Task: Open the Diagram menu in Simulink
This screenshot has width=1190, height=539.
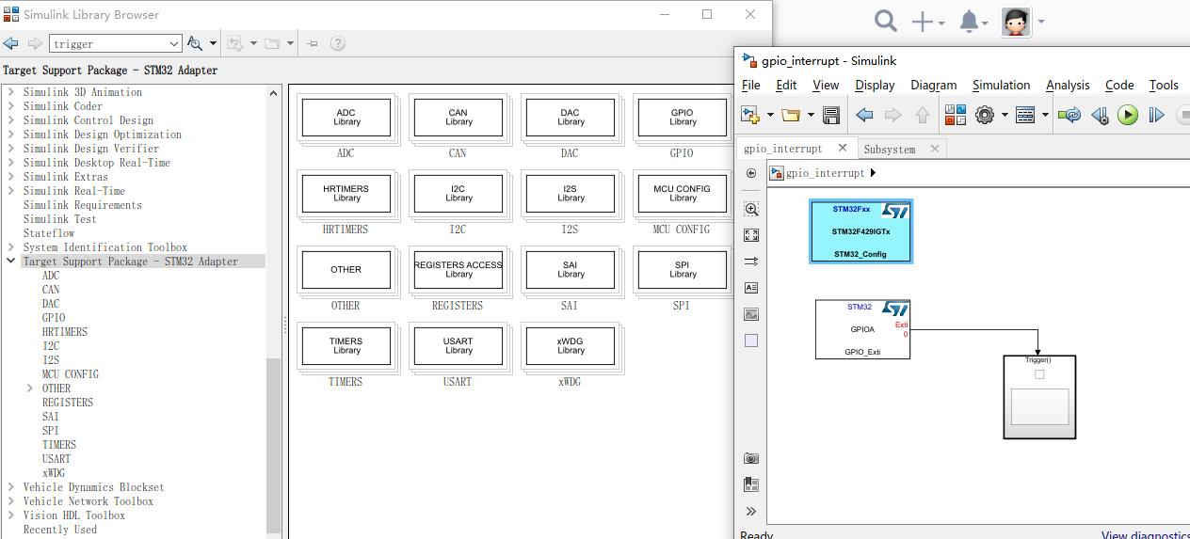Action: (x=934, y=85)
